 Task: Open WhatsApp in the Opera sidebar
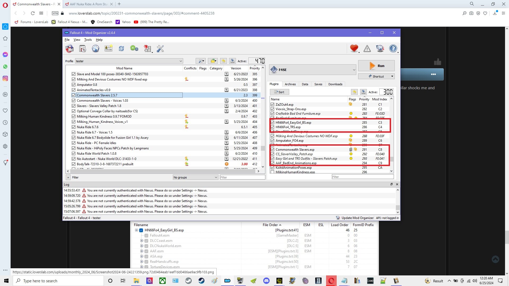click(x=5, y=66)
